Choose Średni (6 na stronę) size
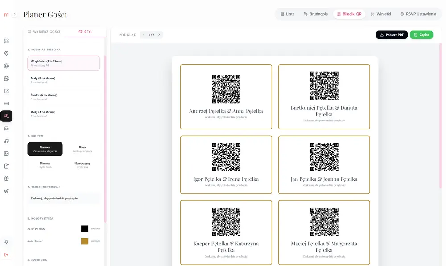Image resolution: width=446 pixels, height=266 pixels. 63,97
